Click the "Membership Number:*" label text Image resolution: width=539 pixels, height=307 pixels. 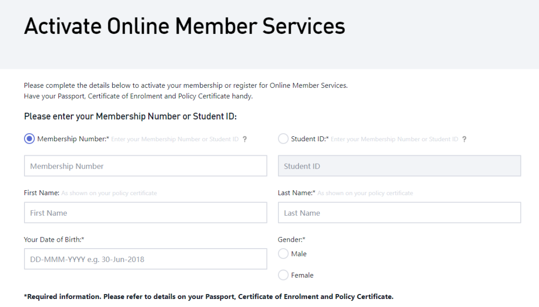click(x=73, y=139)
